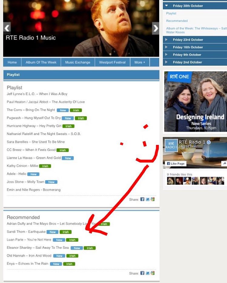Click RTÉ ONE logo in advert
This screenshot has height=283, width=227.
tap(179, 76)
